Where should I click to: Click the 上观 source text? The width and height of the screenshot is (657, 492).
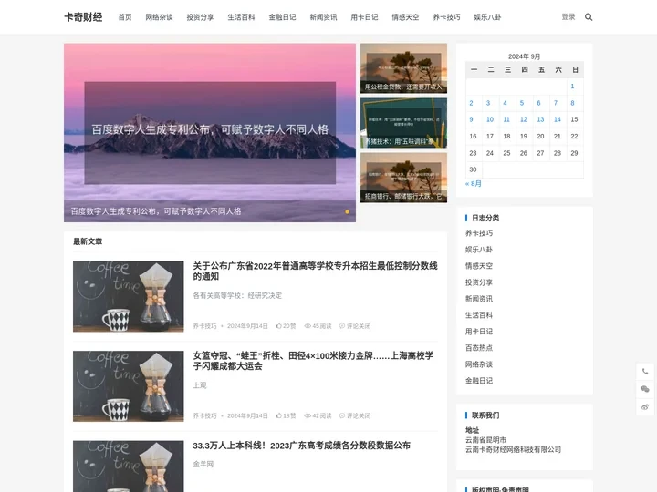click(x=200, y=385)
